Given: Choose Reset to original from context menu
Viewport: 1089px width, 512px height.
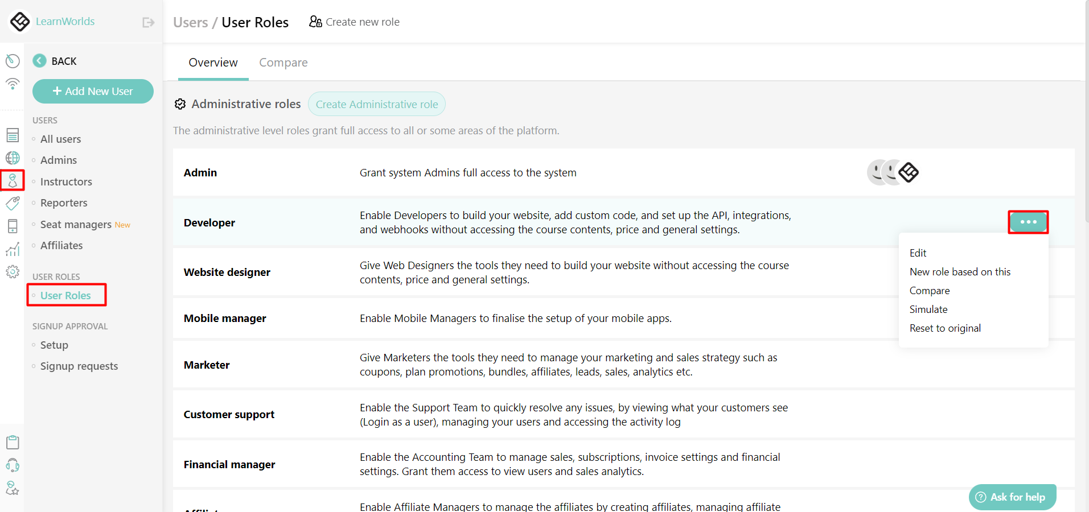Looking at the screenshot, I should click(x=945, y=328).
